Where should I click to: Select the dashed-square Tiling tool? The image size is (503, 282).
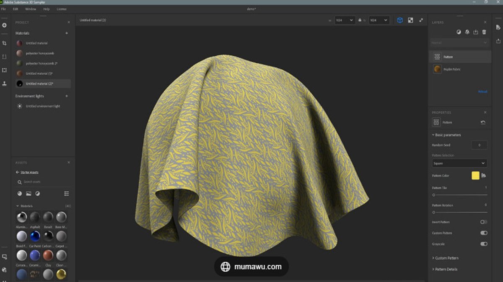pyautogui.click(x=4, y=70)
